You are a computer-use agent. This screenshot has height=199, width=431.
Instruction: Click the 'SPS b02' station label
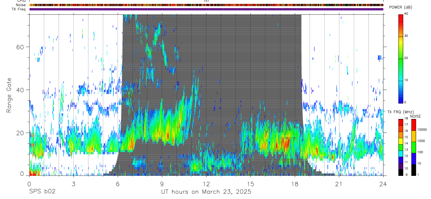(42, 192)
